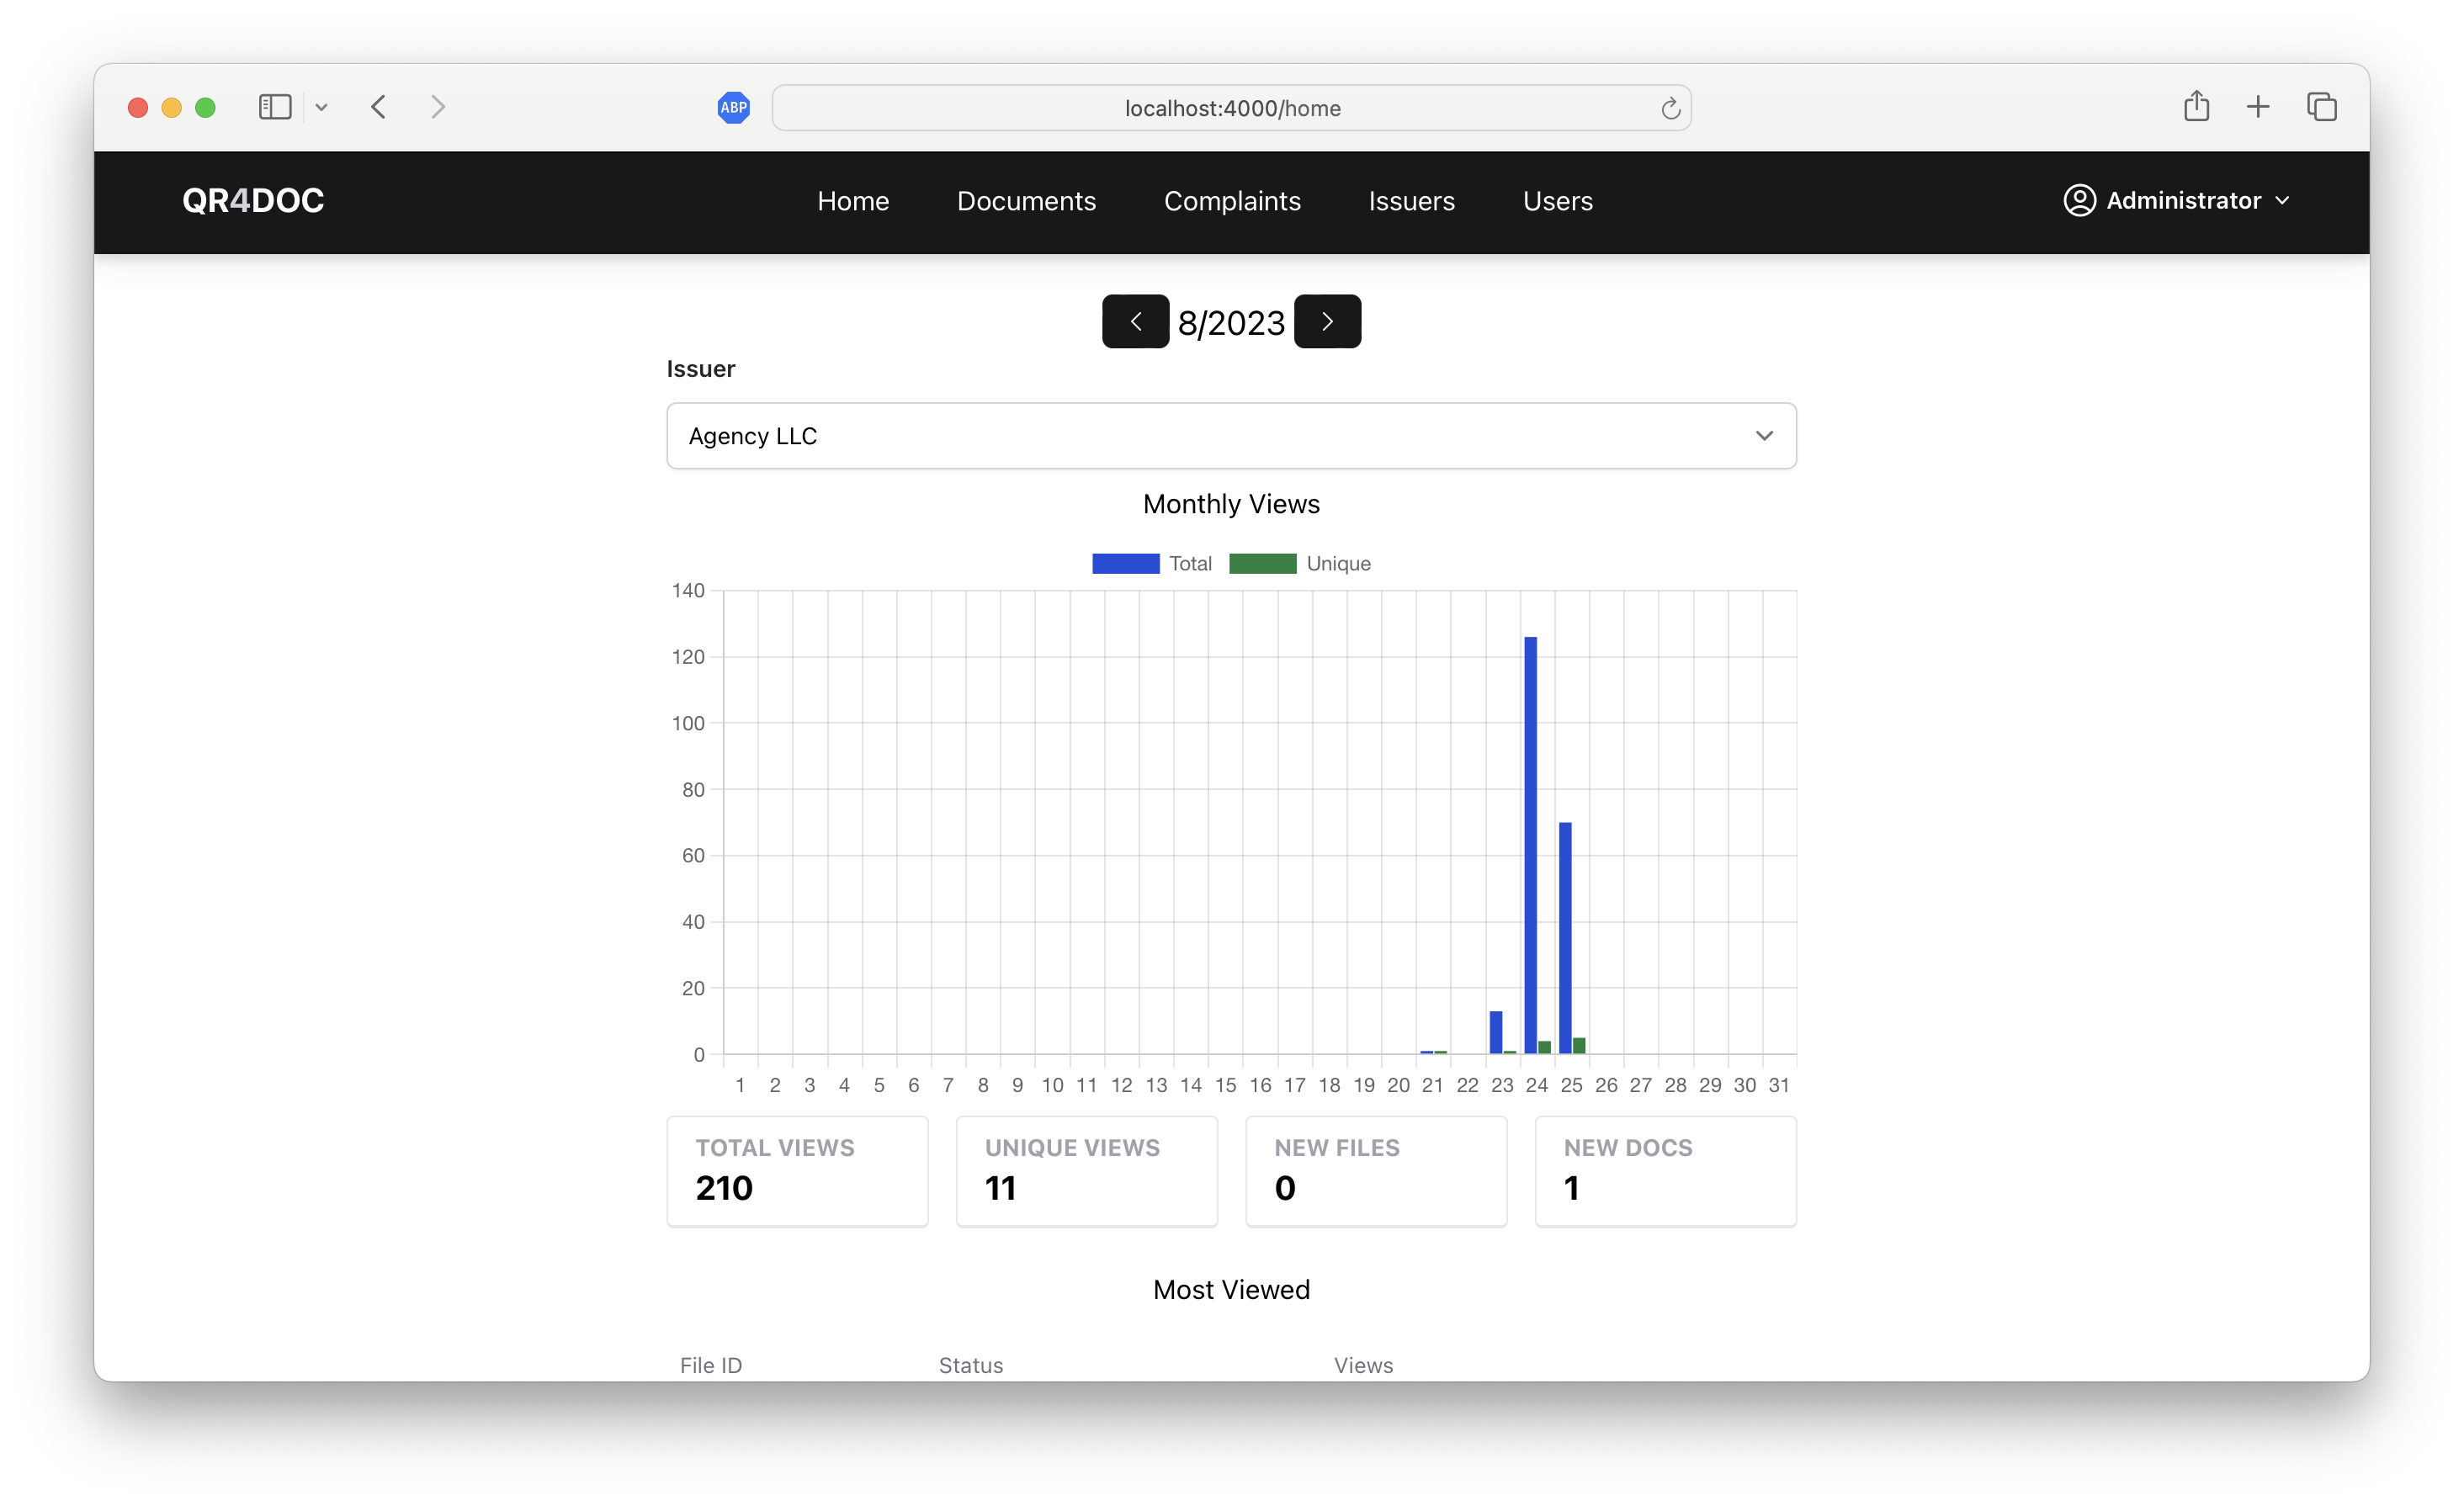Click the Administrator user avatar icon
Screen dimensions: 2464x1506
click(x=2079, y=200)
